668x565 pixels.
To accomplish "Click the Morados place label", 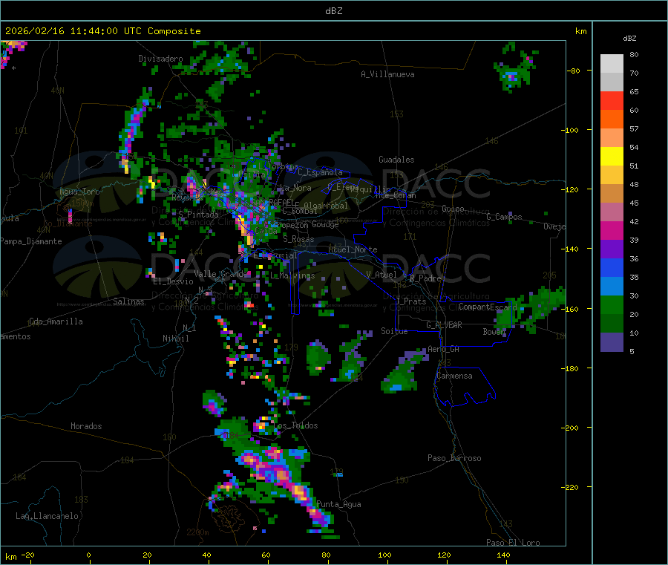I will click(x=87, y=426).
